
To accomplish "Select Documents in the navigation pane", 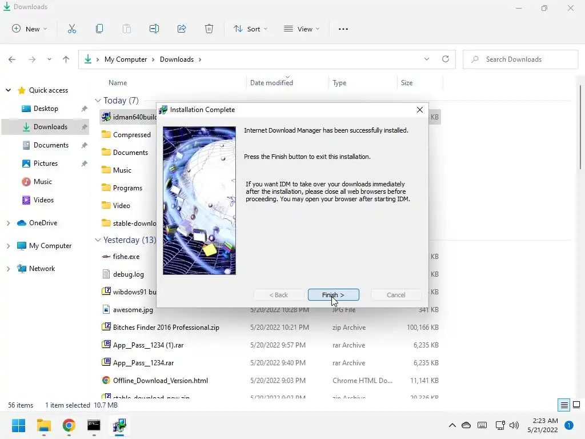I will pos(46,145).
